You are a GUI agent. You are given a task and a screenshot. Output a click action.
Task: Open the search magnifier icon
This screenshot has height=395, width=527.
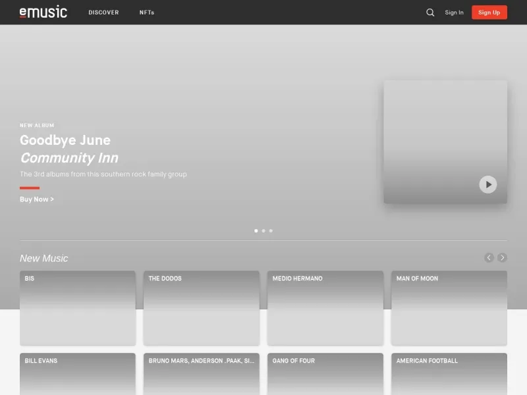[x=430, y=13]
